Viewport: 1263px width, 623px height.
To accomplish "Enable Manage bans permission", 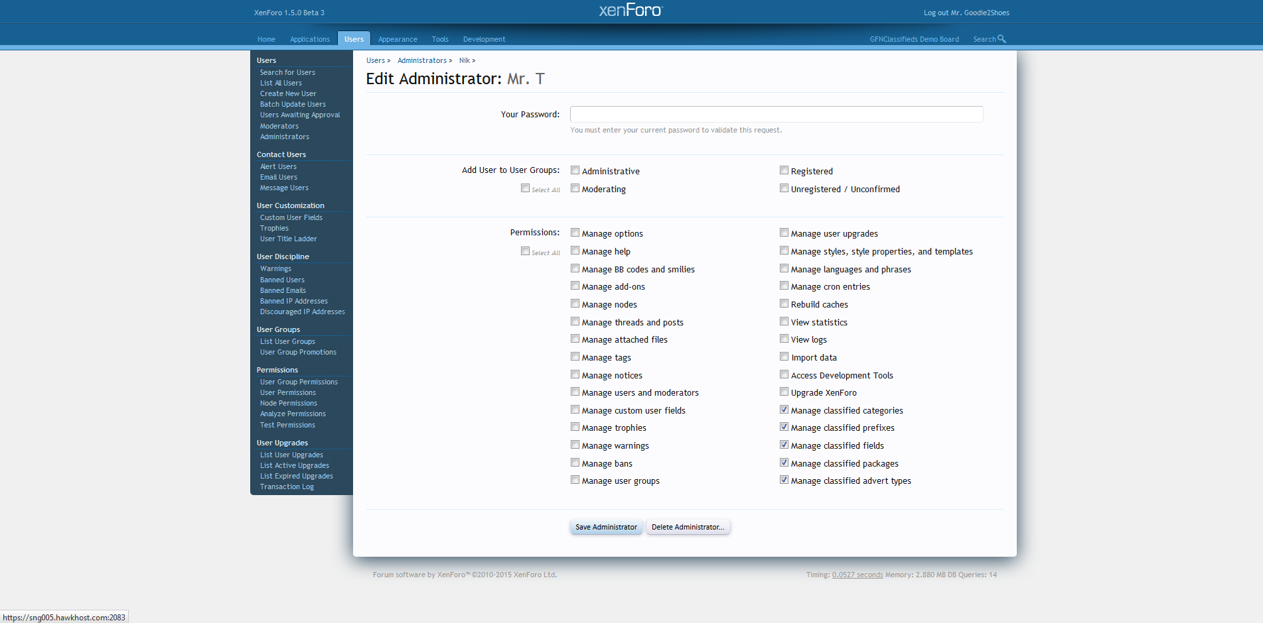I will point(575,463).
